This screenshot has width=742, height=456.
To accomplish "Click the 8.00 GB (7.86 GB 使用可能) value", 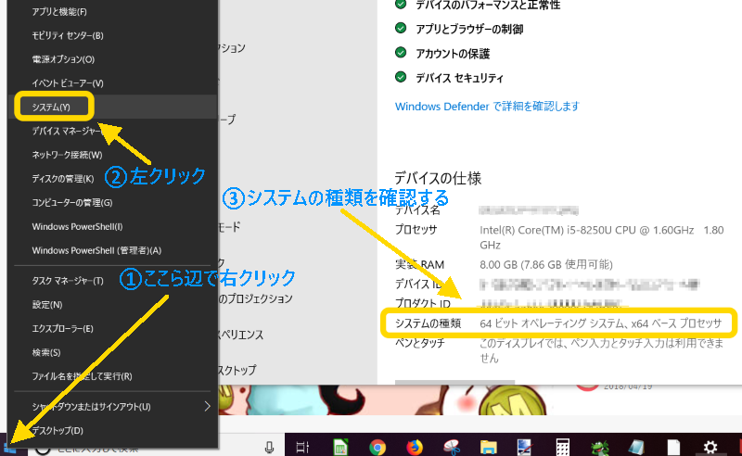I will click(x=546, y=264).
